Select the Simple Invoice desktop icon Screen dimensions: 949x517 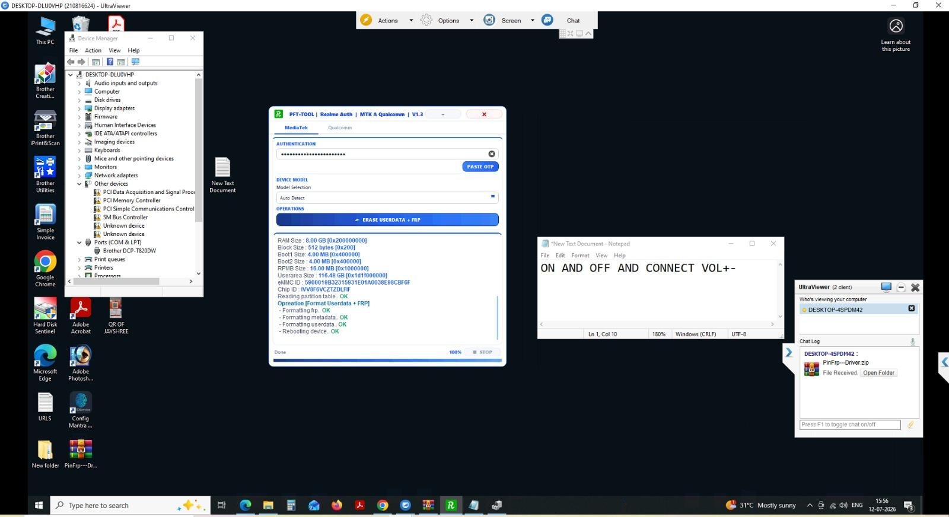point(45,222)
